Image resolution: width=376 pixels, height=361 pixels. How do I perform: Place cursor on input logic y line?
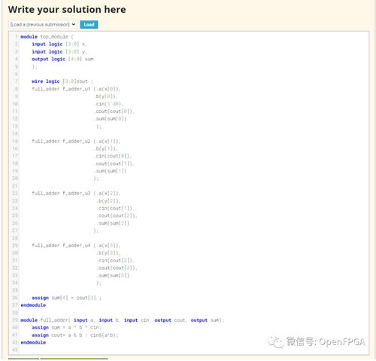[59, 51]
